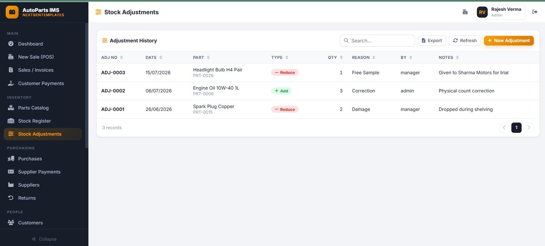
Task: Open Purchases menu item
Action: point(43,159)
